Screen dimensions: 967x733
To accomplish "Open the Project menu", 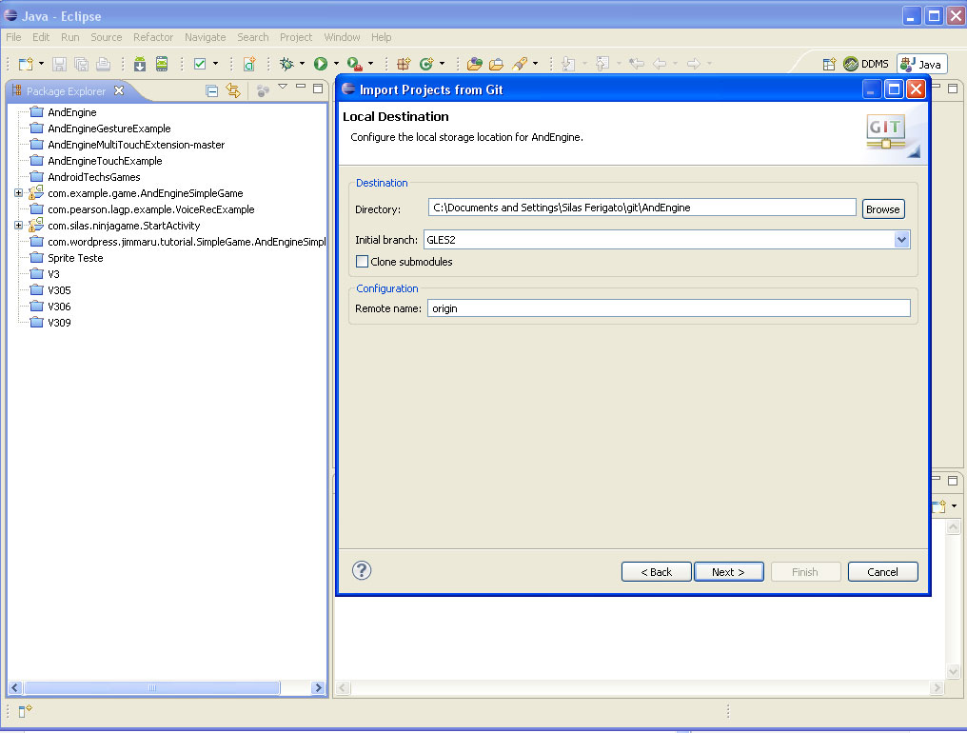I will click(x=296, y=37).
